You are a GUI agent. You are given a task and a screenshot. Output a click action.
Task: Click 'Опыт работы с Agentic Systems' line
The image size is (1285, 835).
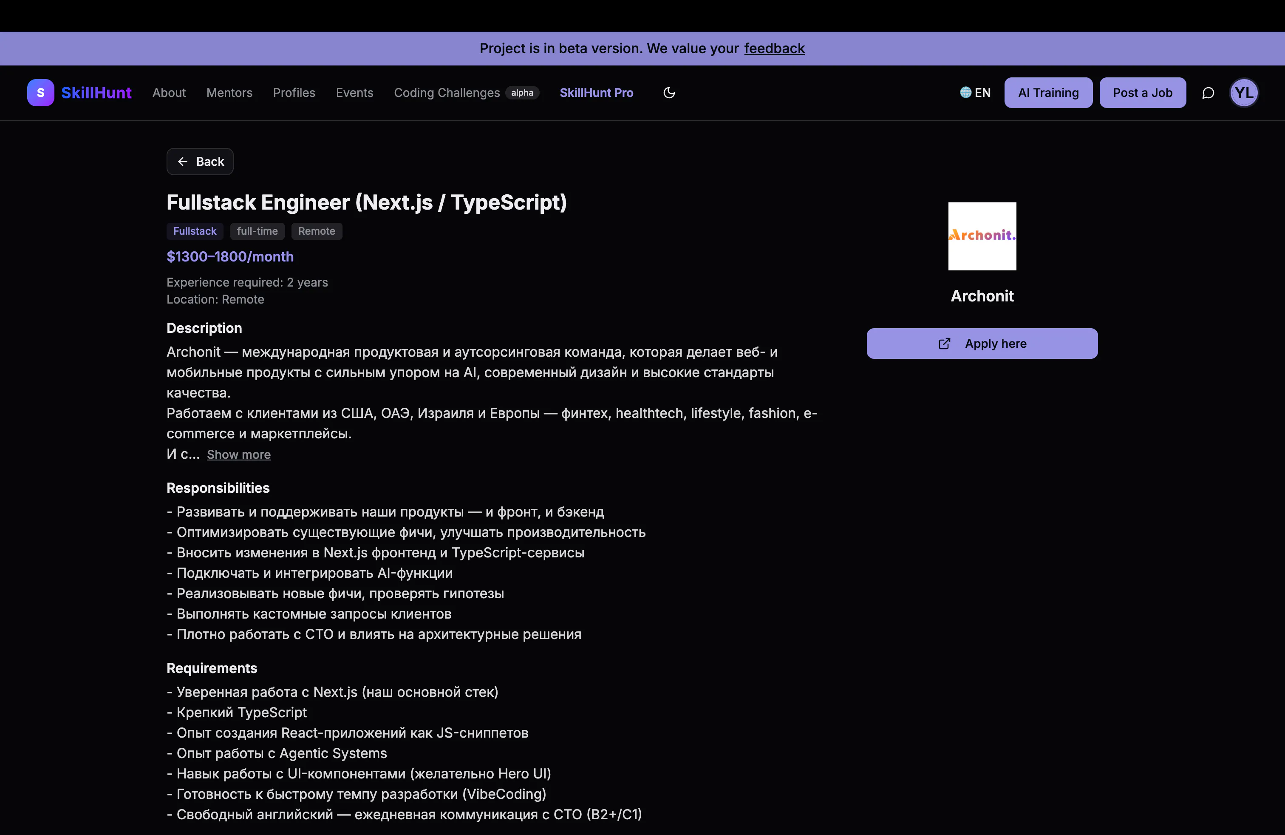click(277, 753)
